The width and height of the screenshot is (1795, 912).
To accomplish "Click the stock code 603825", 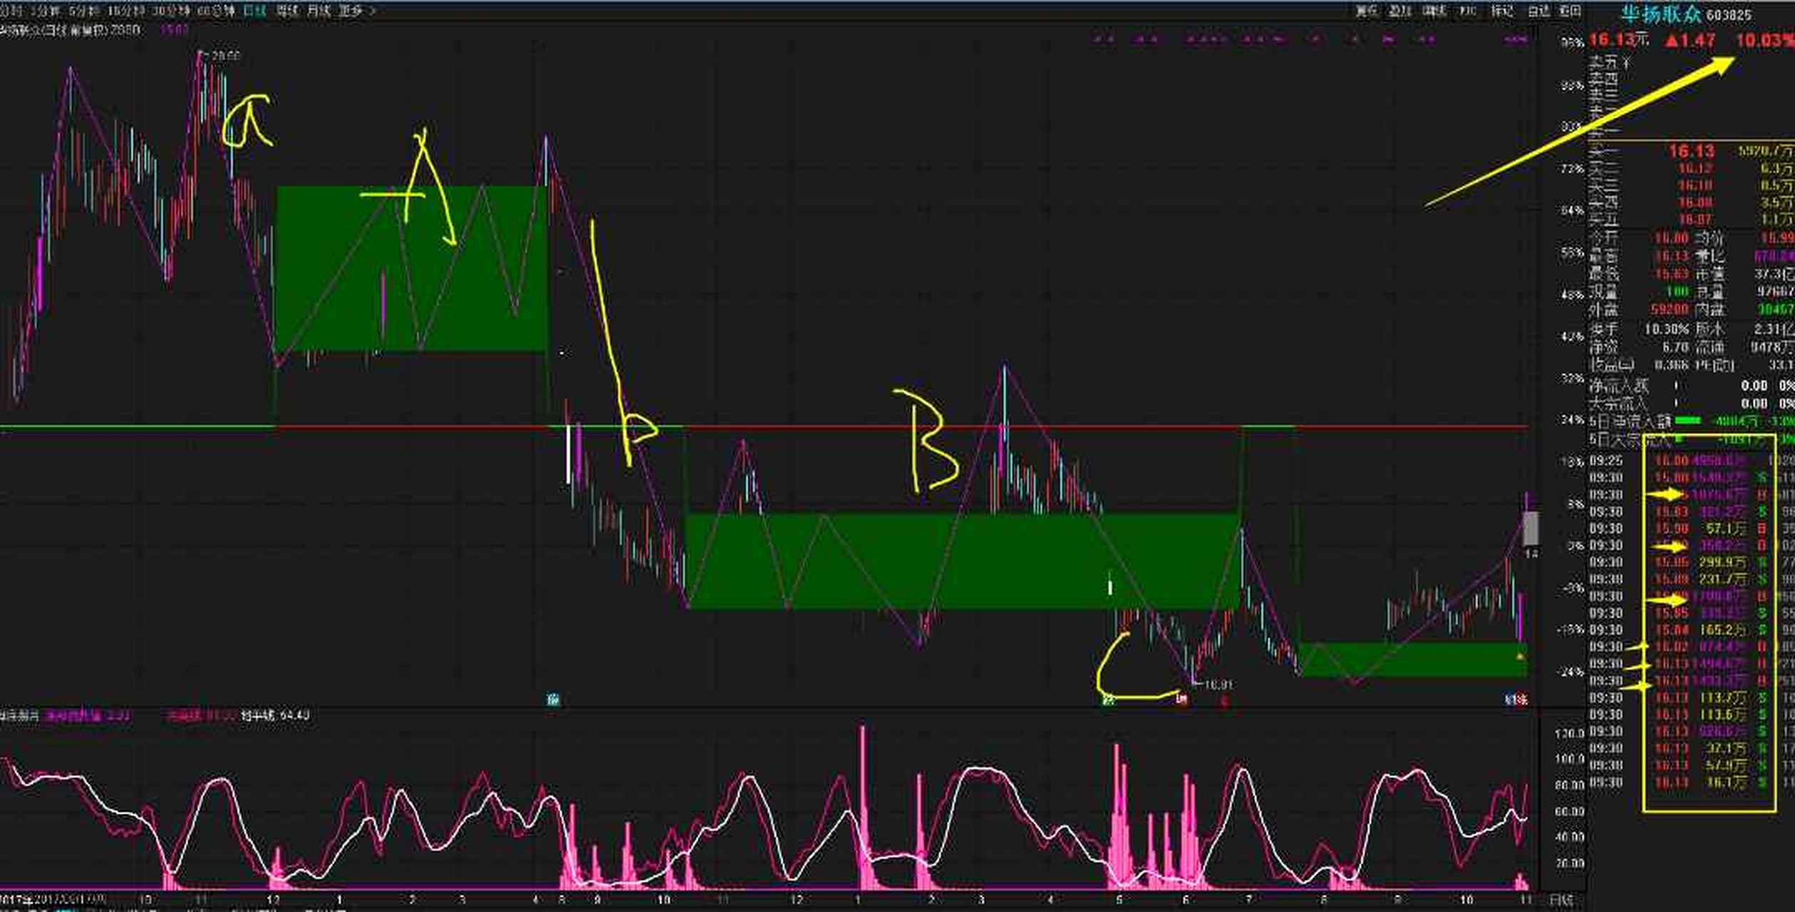I will pyautogui.click(x=1728, y=15).
